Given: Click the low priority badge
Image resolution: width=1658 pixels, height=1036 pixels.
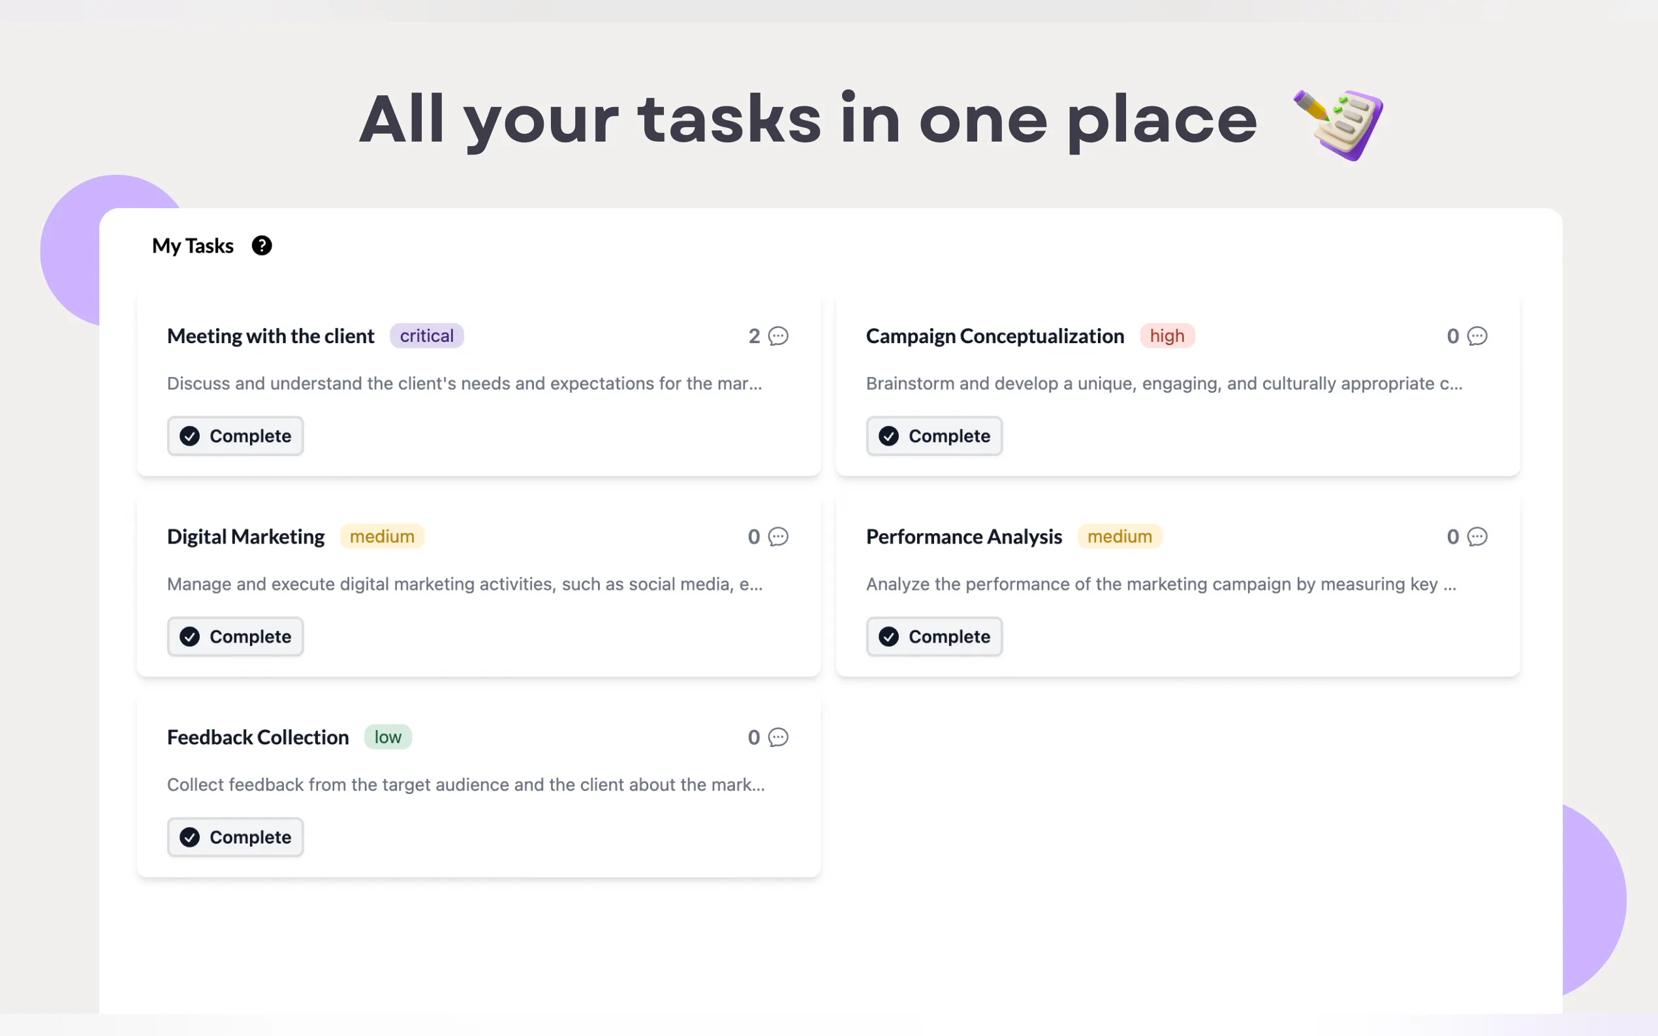Looking at the screenshot, I should (387, 737).
